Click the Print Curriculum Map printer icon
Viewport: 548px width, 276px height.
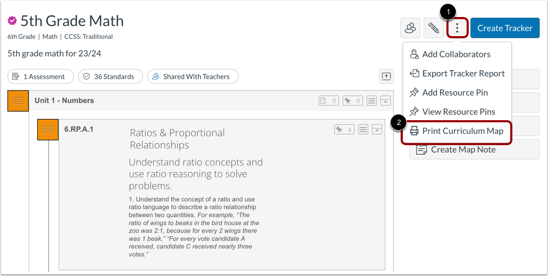coord(414,131)
